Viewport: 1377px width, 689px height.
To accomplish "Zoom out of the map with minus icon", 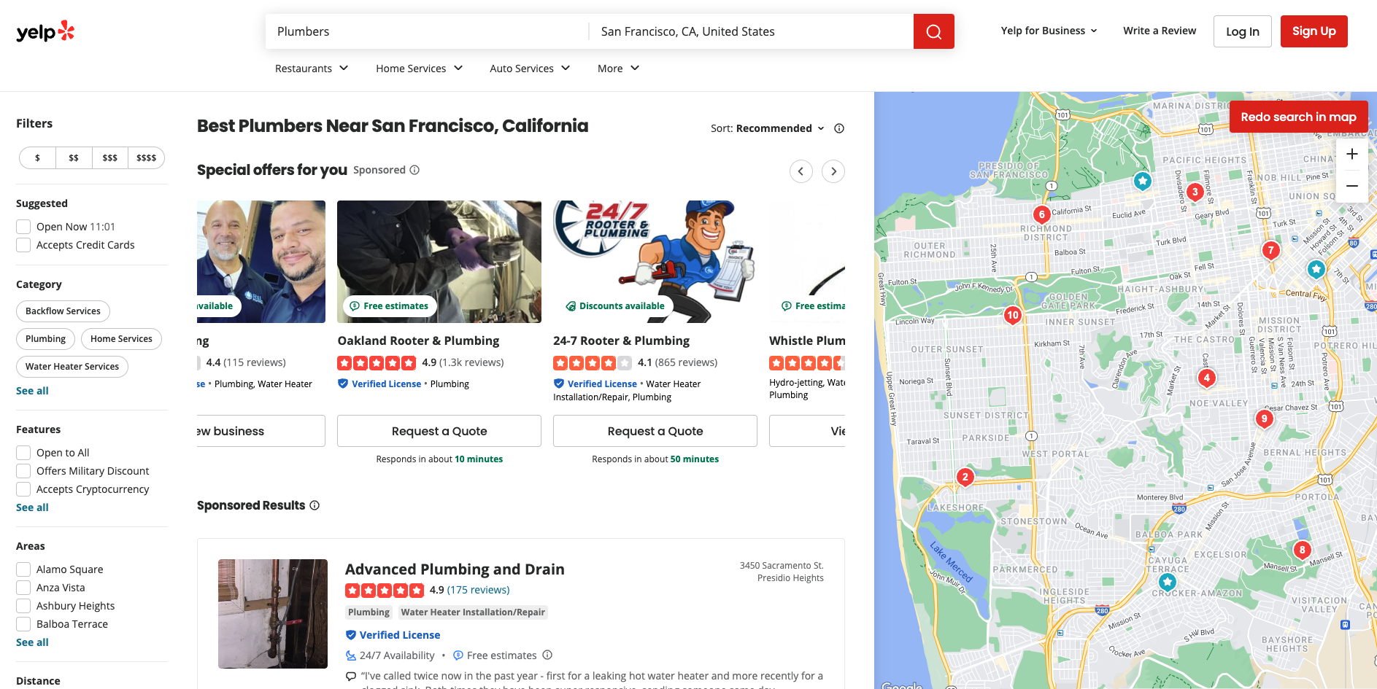I will pyautogui.click(x=1352, y=185).
